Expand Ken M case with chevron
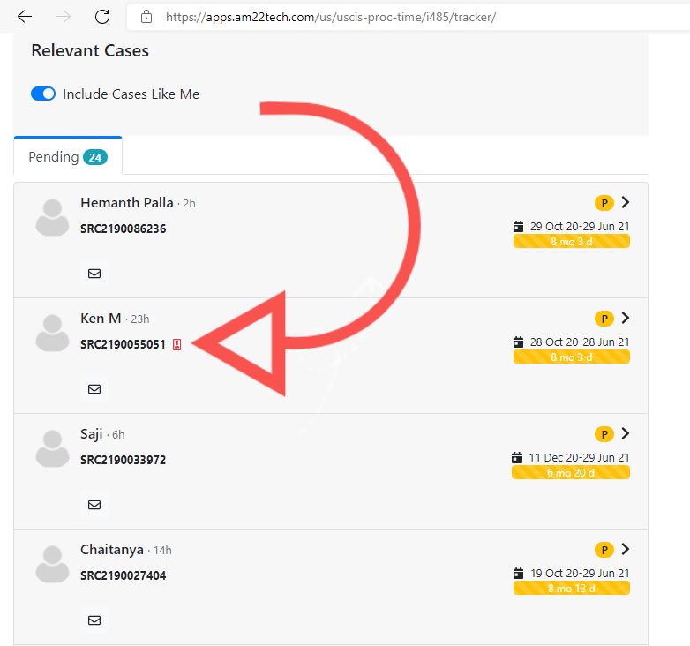The height and width of the screenshot is (646, 690). coord(626,318)
